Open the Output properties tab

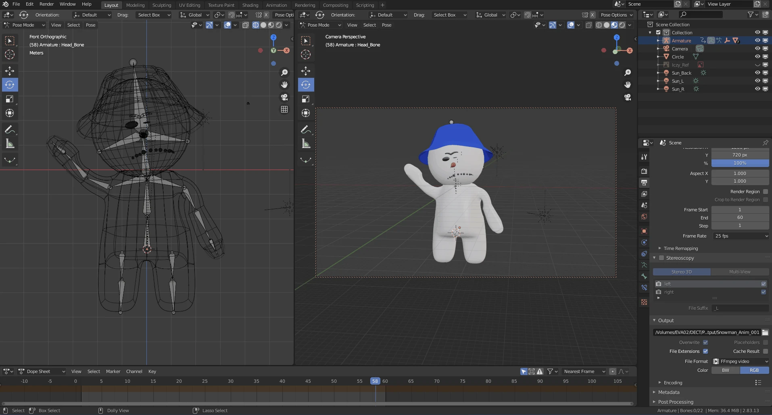(x=644, y=183)
